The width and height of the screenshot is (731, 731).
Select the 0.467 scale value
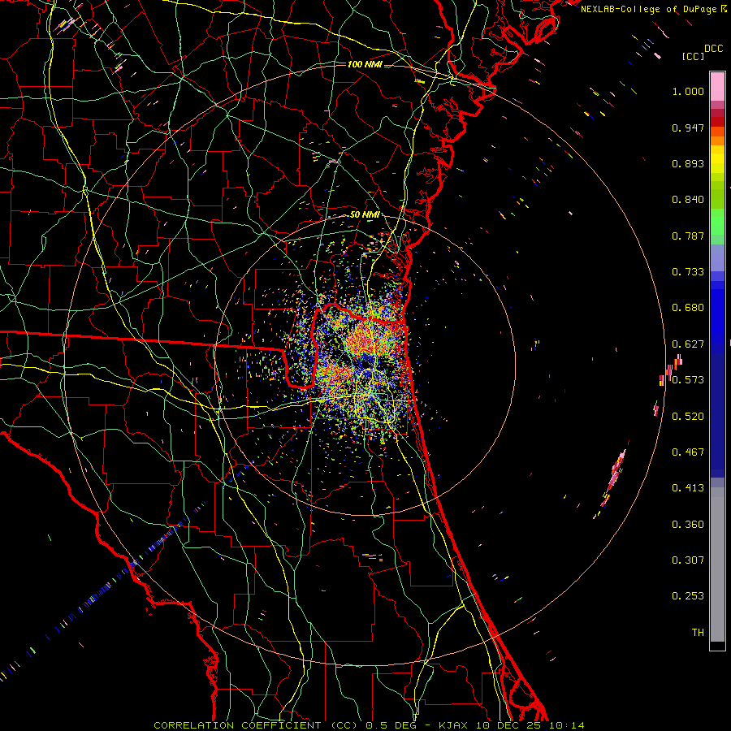pyautogui.click(x=688, y=452)
